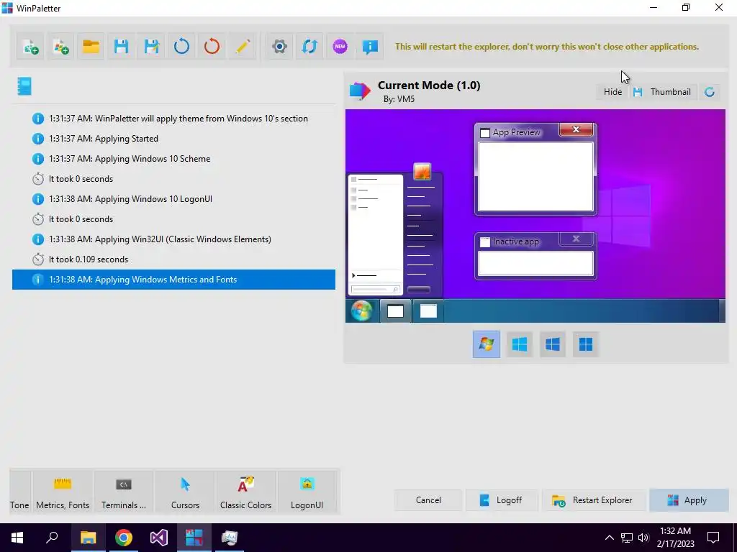Click the Cancel button
The height and width of the screenshot is (552, 737).
point(428,500)
